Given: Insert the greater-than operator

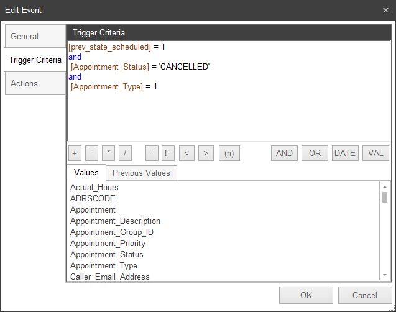Looking at the screenshot, I should (x=206, y=154).
